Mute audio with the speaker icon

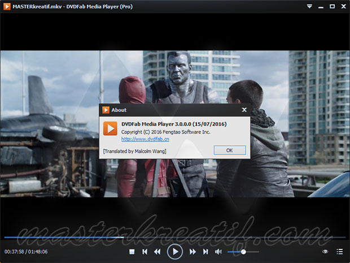[218, 252]
